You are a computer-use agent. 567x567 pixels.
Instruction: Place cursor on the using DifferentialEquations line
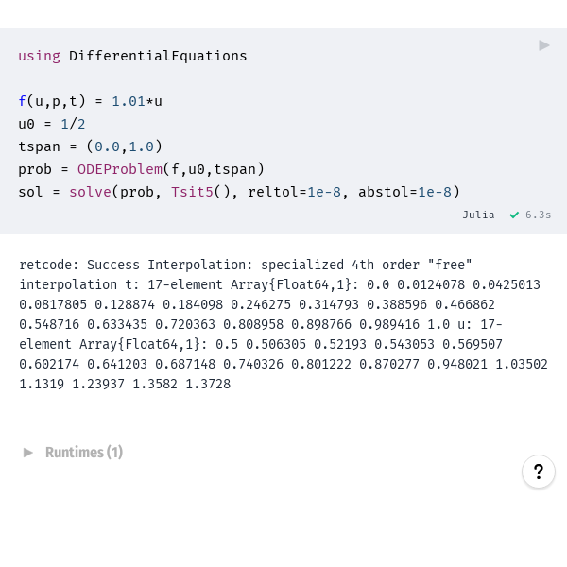point(132,56)
